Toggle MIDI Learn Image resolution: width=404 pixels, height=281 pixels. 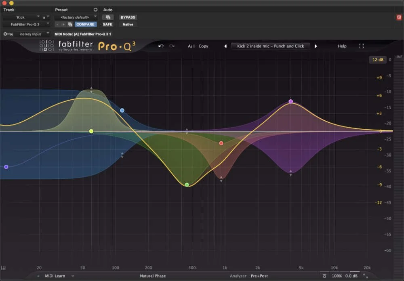click(x=55, y=276)
